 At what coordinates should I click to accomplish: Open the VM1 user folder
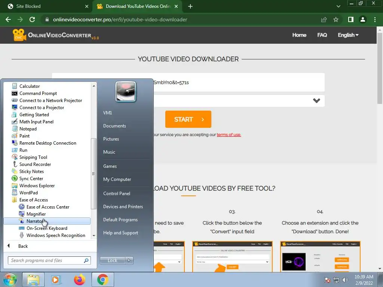pos(107,113)
